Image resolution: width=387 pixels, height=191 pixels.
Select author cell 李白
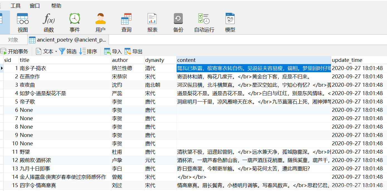pos(128,169)
